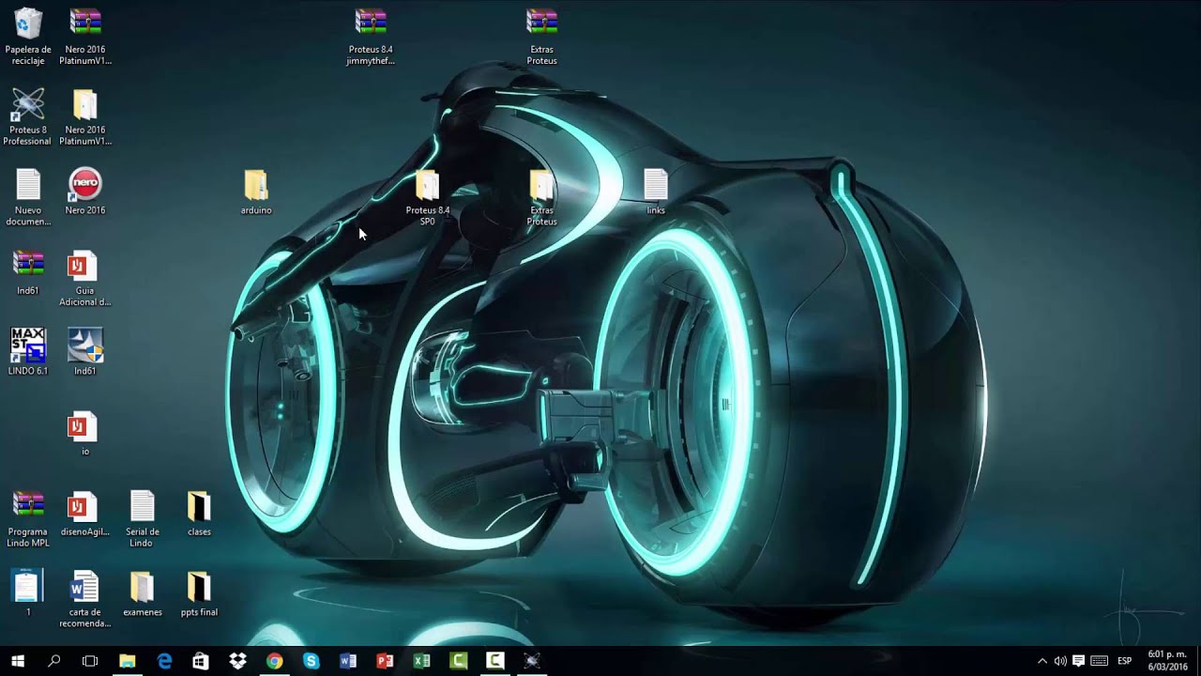The image size is (1201, 676).
Task: Switch to Proteus in the taskbar
Action: point(532,661)
